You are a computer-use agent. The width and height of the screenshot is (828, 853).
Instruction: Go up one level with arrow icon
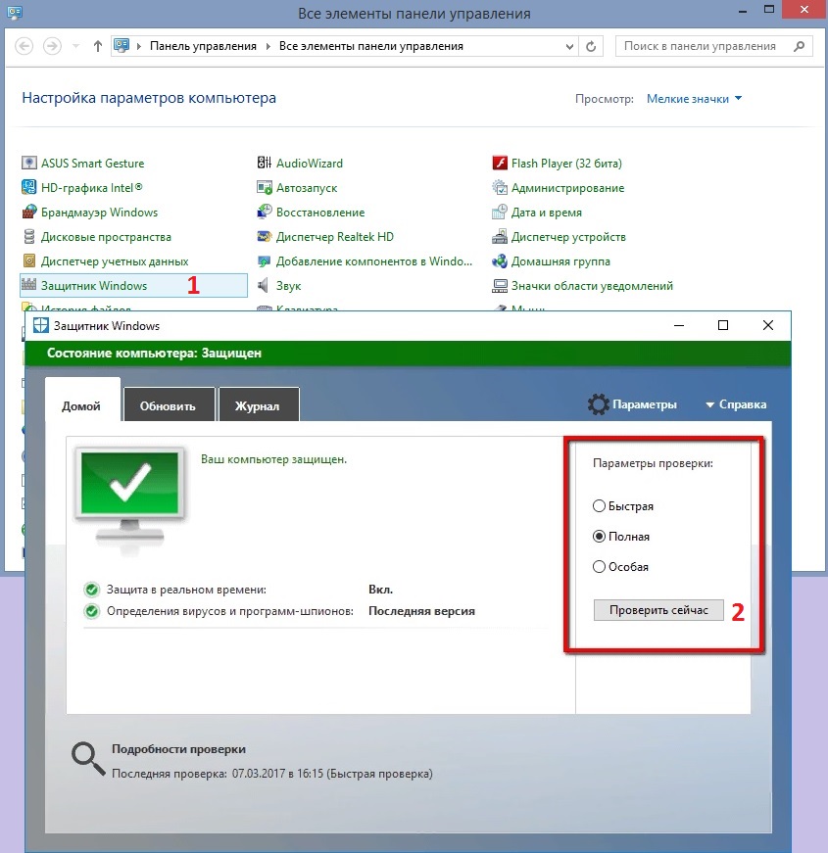tap(97, 46)
